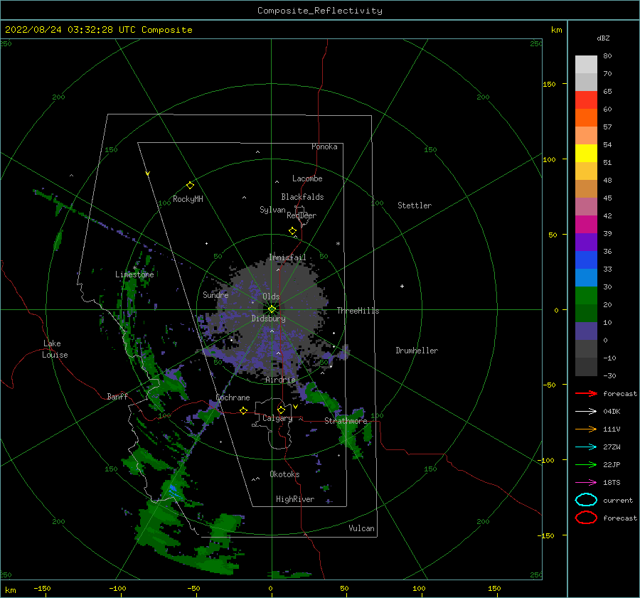Click yellow diamond marker below Cochrane

click(x=243, y=410)
